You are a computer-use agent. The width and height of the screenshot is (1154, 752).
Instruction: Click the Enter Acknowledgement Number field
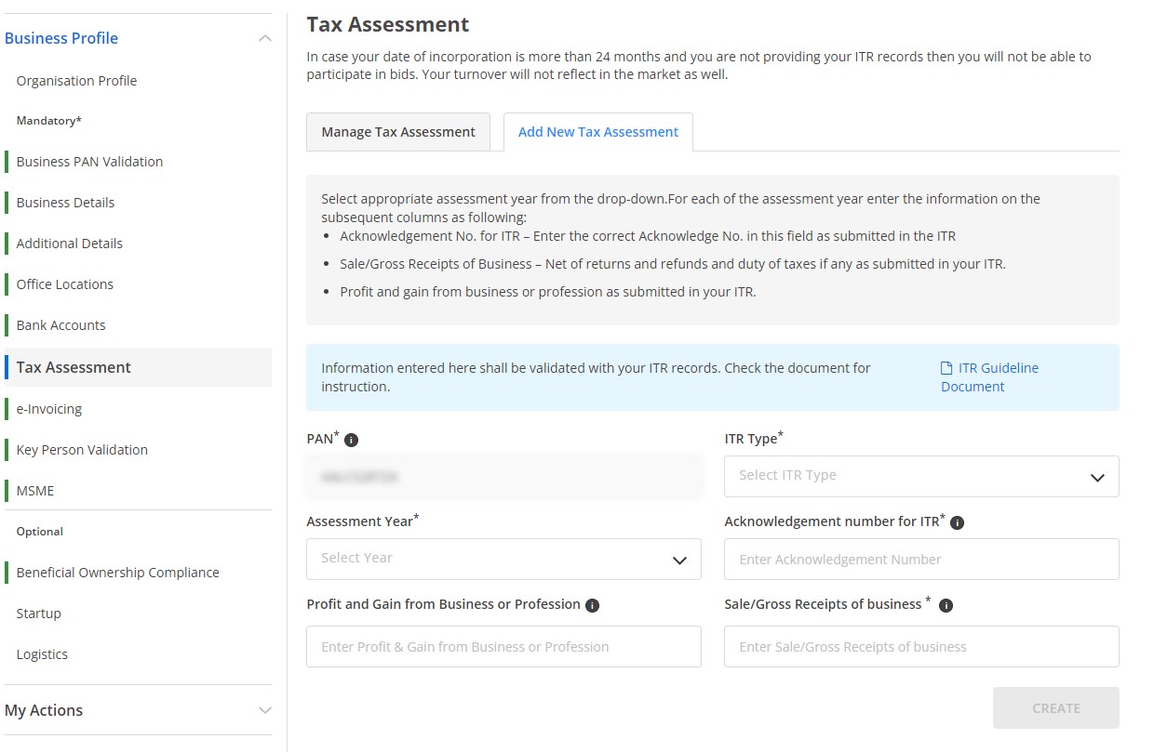tap(920, 559)
